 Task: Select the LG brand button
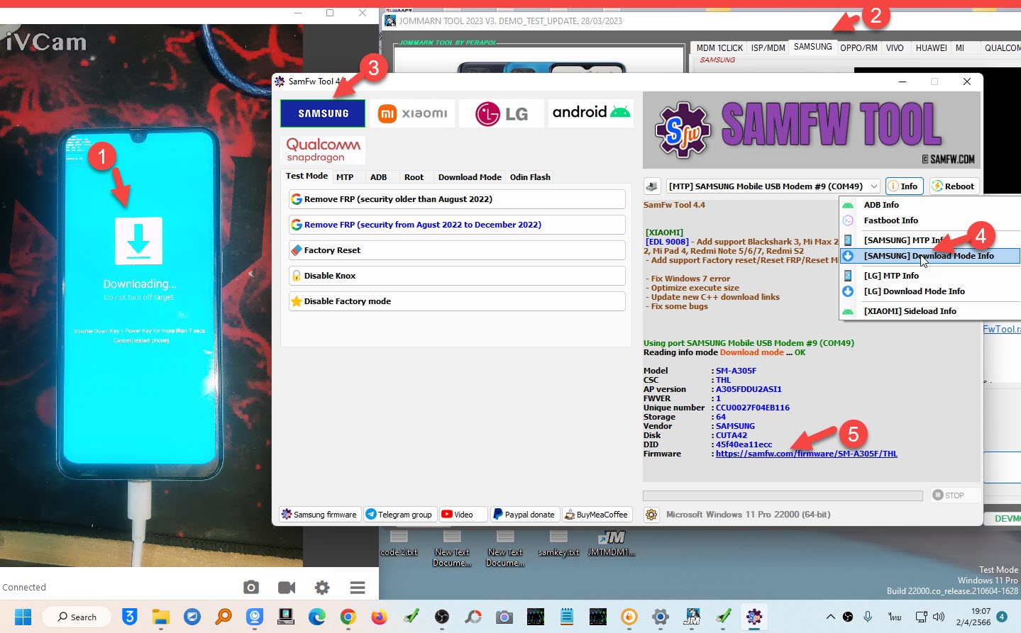pos(502,113)
